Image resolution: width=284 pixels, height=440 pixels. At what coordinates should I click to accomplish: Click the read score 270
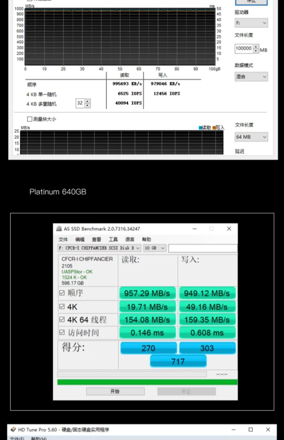149,348
